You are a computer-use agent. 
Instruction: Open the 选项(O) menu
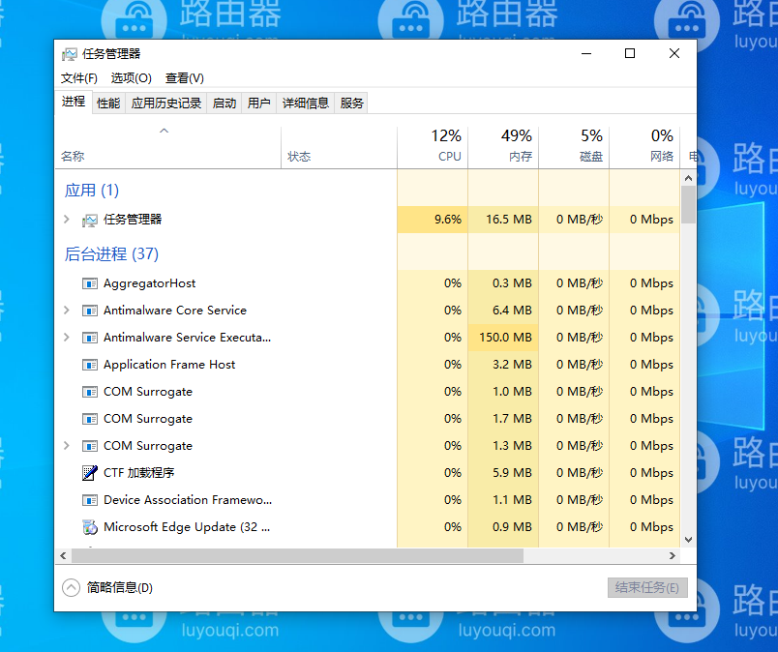(131, 78)
